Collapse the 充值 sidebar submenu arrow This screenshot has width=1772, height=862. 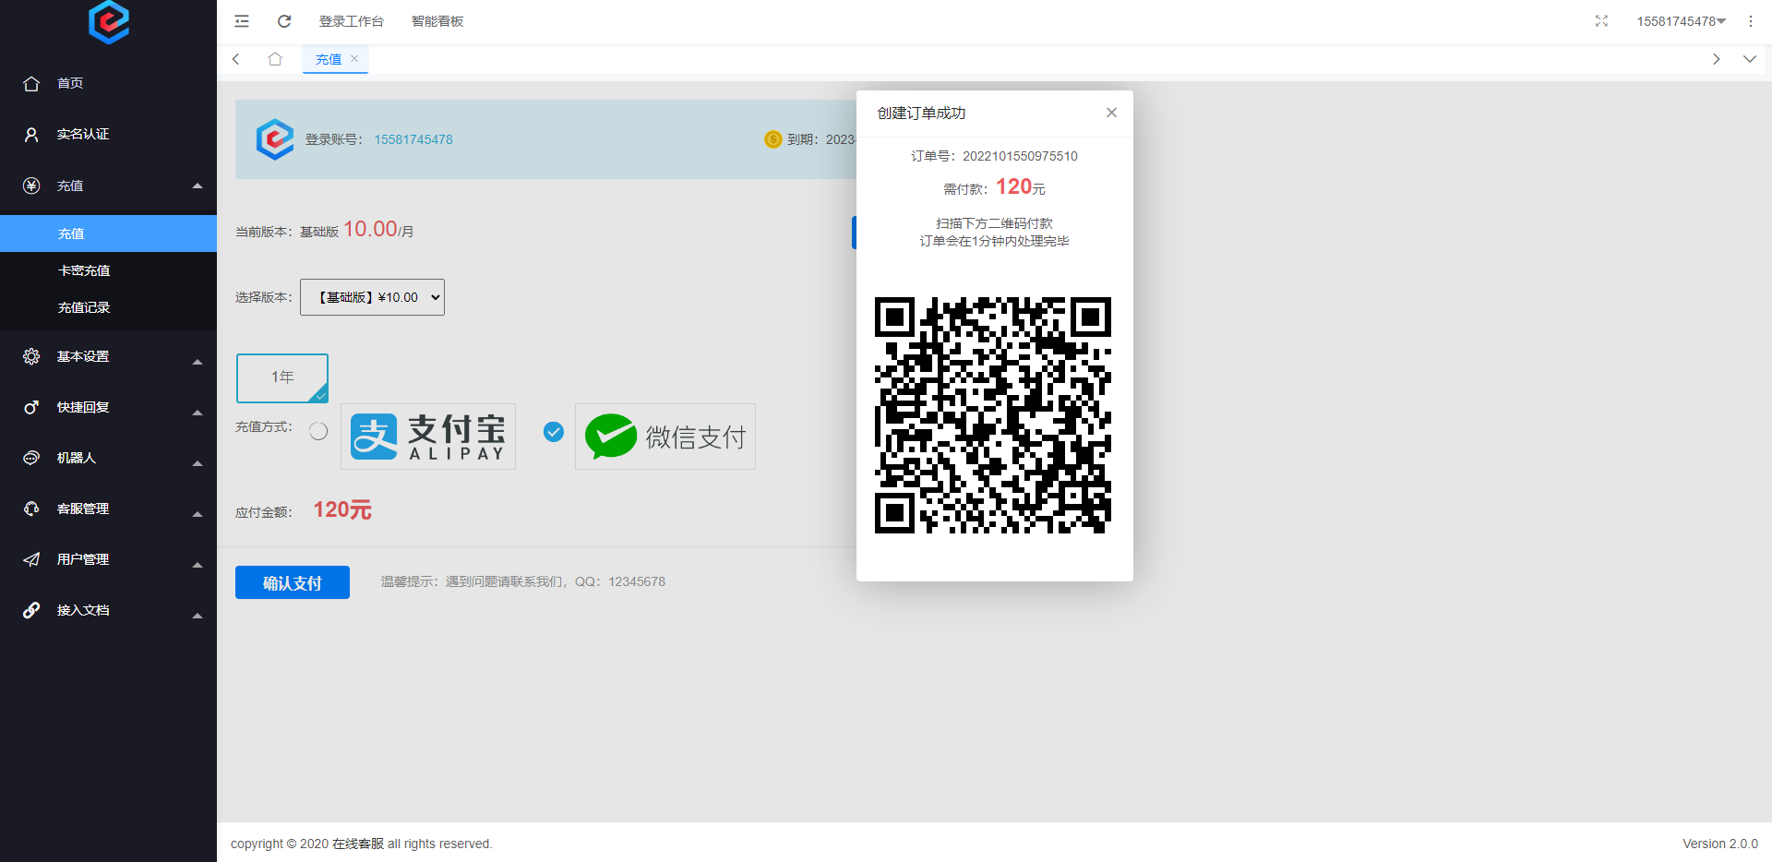click(x=198, y=186)
